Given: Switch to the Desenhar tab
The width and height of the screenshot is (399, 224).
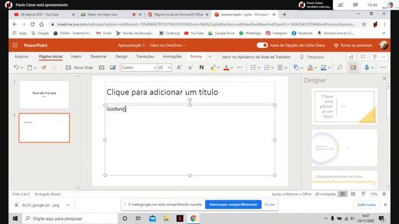Looking at the screenshot, I should 99,57.
